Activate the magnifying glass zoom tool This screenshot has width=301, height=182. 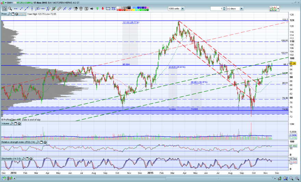[10, 9]
